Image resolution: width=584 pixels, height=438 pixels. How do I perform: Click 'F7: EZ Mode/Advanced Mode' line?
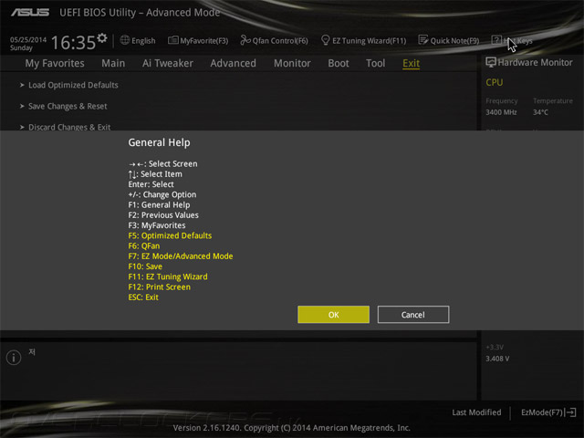click(181, 256)
